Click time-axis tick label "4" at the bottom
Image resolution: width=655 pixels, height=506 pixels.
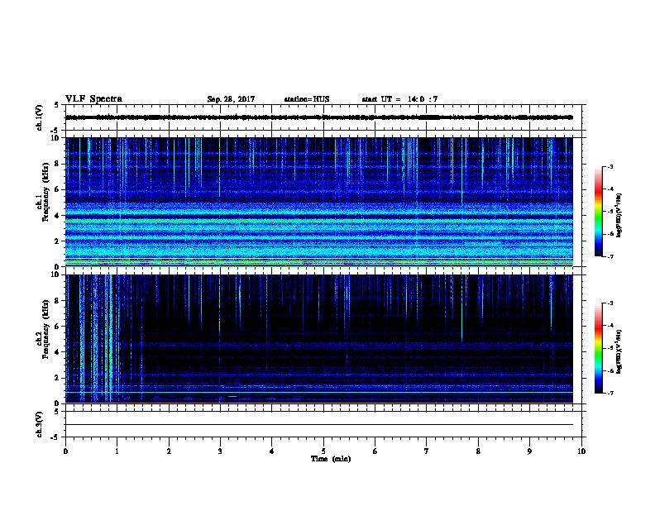(272, 451)
